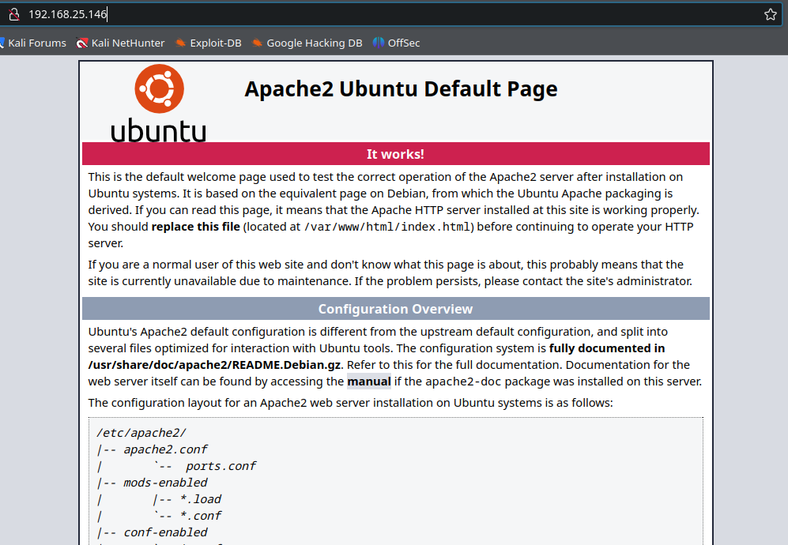
Task: Follow the manual link in Configuration Overview
Action: coord(369,381)
